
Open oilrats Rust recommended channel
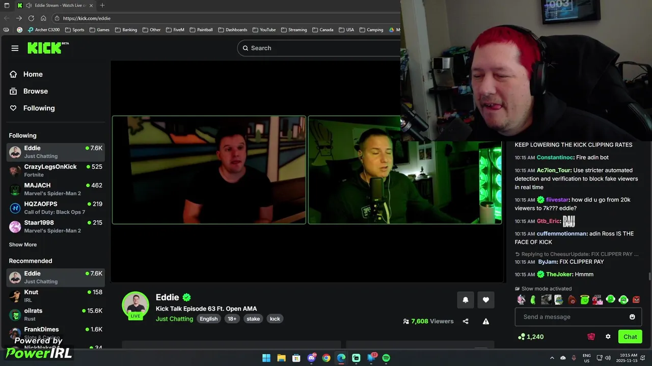56,314
